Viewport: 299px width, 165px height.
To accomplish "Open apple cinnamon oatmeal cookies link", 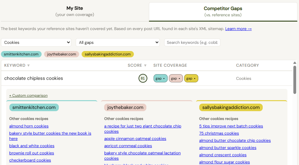I will coord(135,139).
